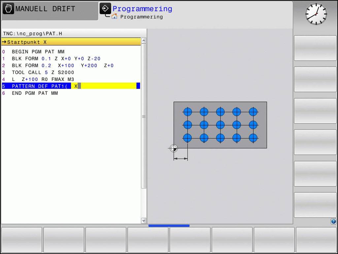Click the Manual operation hand icon
338x254 pixels.
[x=8, y=9]
